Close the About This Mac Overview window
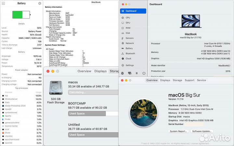This screenshot has height=146, width=234. pyautogui.click(x=122, y=80)
